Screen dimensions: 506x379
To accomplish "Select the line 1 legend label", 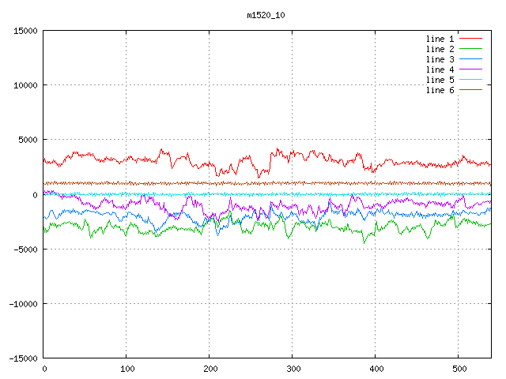I will click(x=440, y=39).
